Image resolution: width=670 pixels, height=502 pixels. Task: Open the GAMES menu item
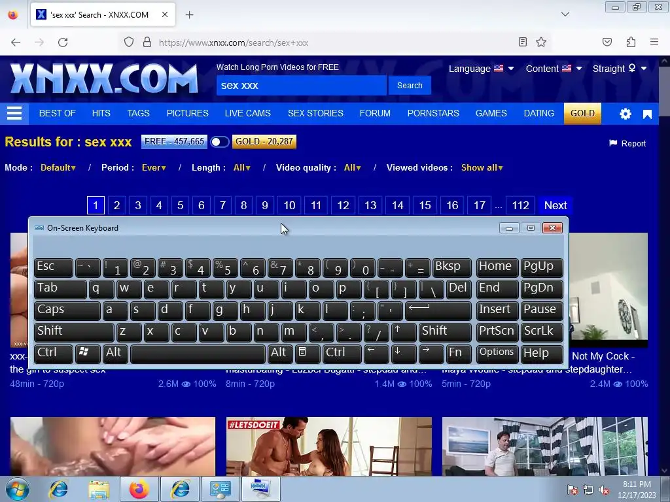pos(491,114)
